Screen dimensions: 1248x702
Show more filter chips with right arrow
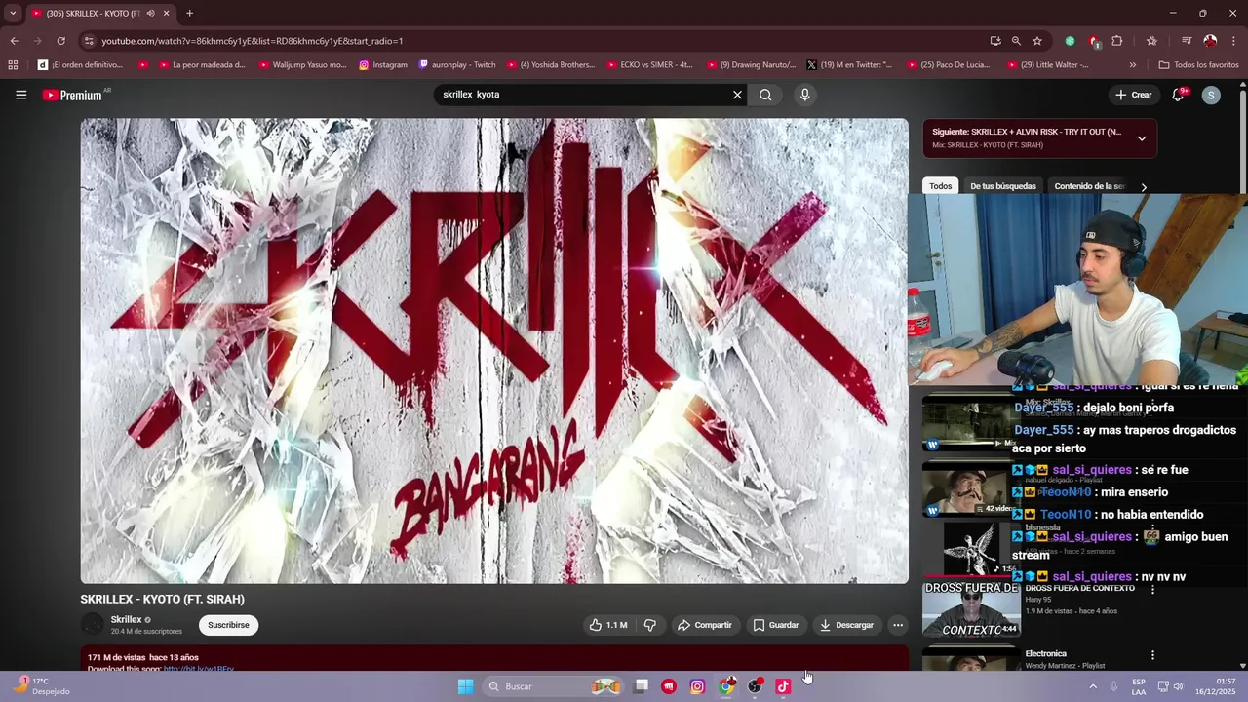[x=1144, y=186]
